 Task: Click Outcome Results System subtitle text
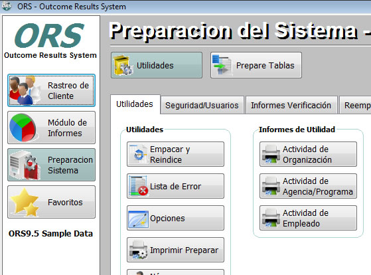[50, 55]
